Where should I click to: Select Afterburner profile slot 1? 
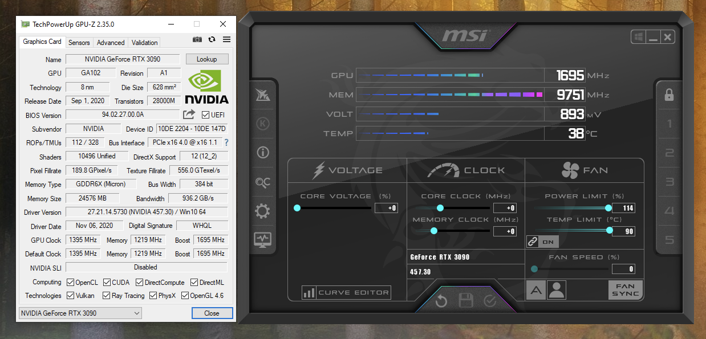tap(670, 124)
